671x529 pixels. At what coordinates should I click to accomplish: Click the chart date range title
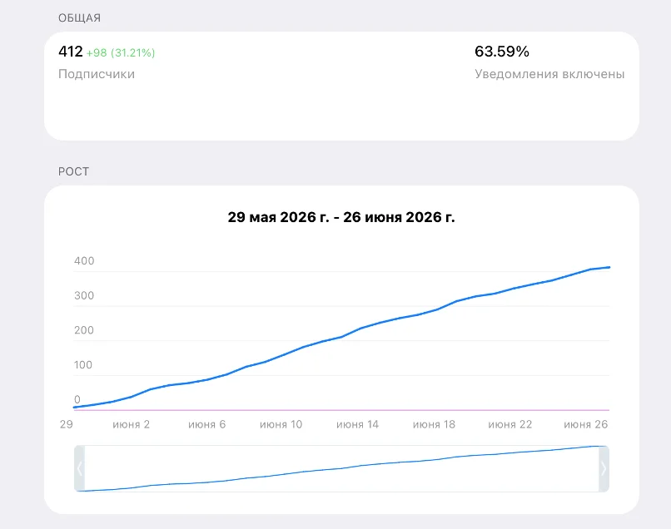[341, 217]
